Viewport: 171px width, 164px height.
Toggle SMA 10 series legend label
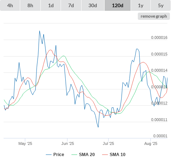tap(118, 155)
